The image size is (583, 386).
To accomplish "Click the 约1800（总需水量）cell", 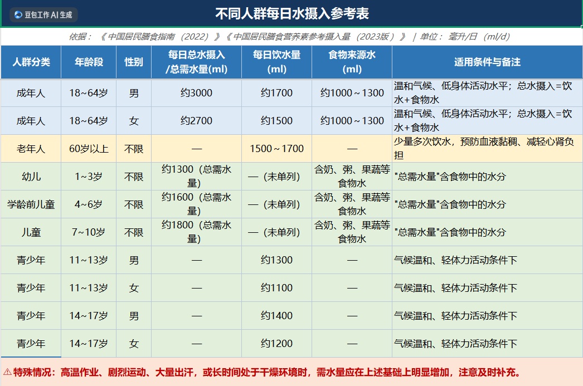I will 196,232.
